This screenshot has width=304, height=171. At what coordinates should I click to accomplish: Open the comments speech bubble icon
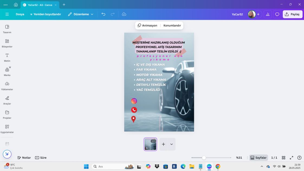tap(277, 14)
